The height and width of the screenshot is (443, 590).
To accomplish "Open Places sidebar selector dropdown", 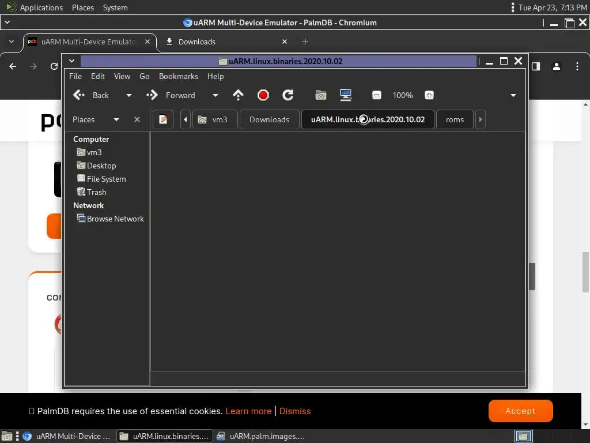I will click(x=116, y=119).
